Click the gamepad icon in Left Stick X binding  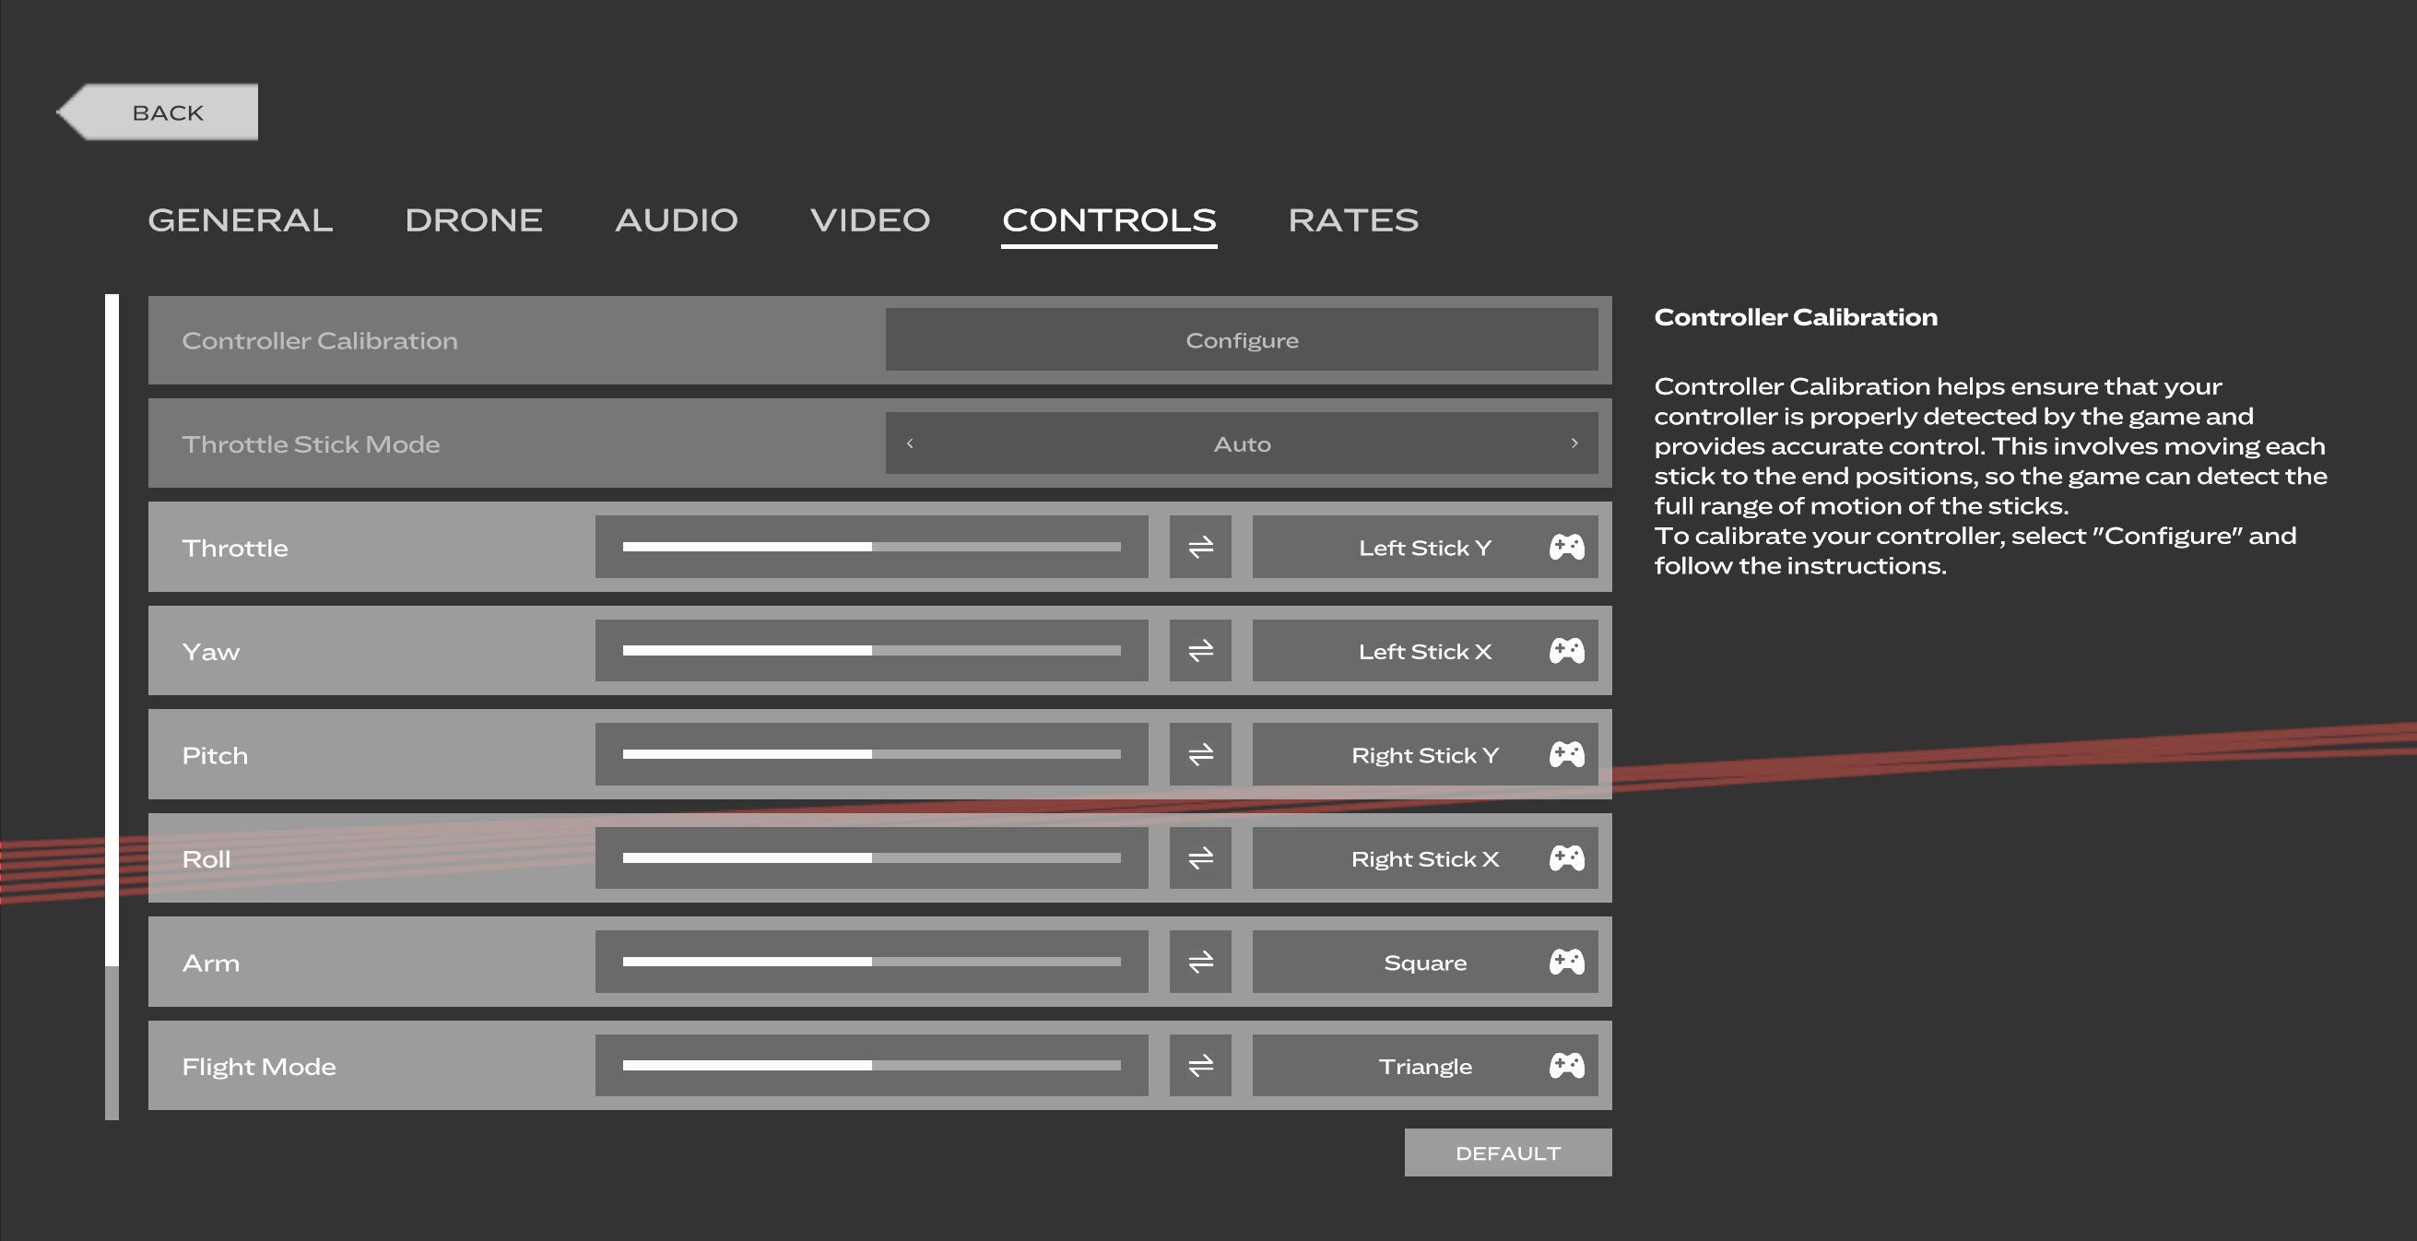coord(1566,651)
